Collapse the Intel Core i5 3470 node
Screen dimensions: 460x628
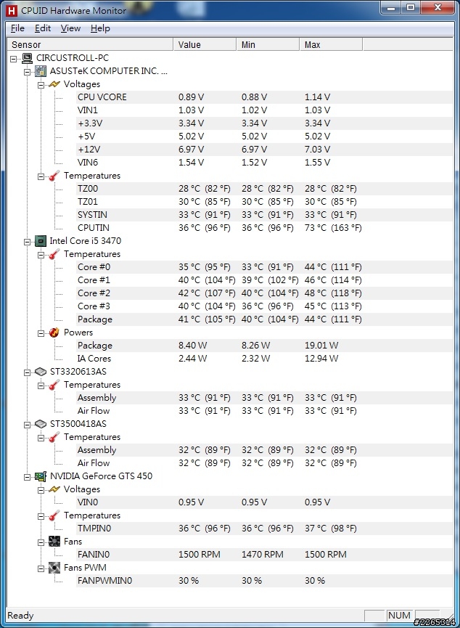pyautogui.click(x=28, y=242)
